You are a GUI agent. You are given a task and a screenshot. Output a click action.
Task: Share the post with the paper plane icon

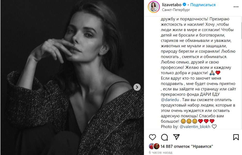click(x=176, y=137)
